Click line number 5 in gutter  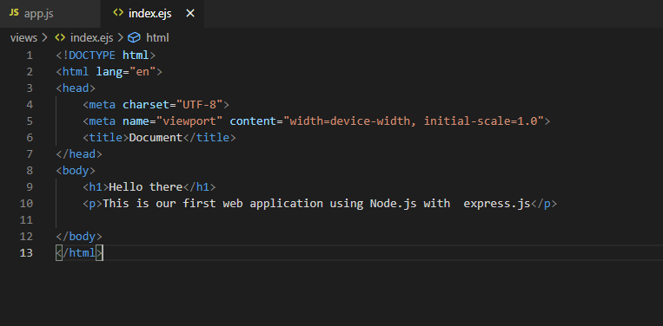tap(30, 121)
